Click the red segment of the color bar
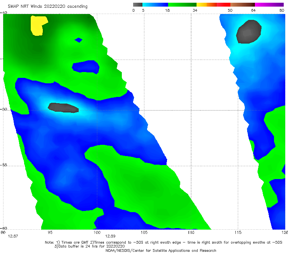288x253 pixels. click(x=223, y=5)
